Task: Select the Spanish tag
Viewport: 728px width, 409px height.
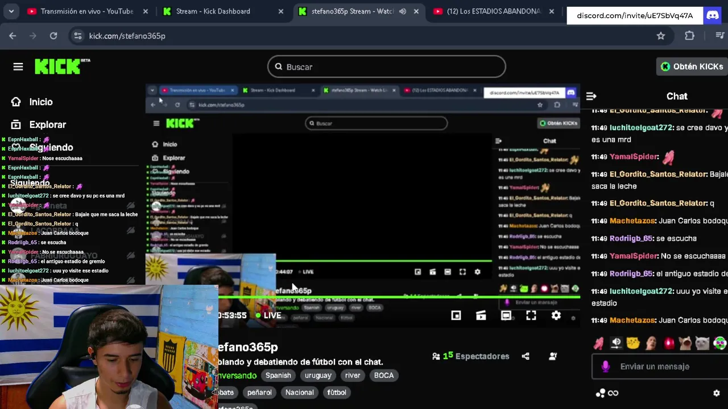Action: pos(278,375)
